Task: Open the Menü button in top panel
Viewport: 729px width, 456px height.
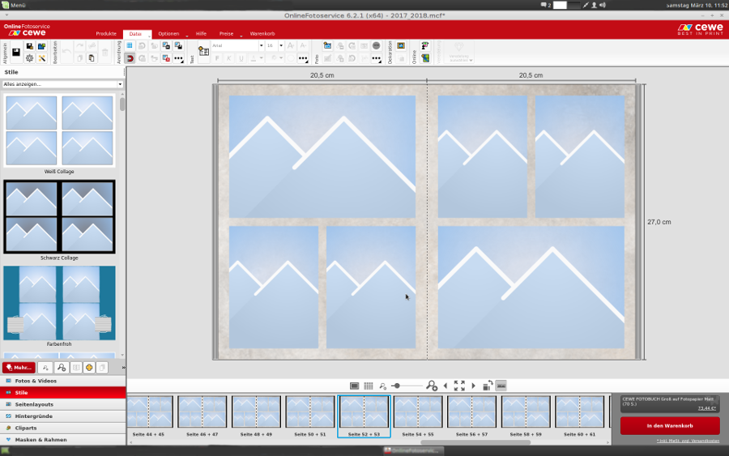Action: tap(14, 5)
